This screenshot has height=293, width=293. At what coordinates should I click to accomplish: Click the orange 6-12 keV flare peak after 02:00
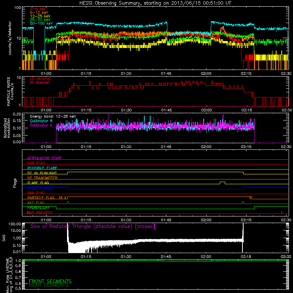click(x=222, y=29)
